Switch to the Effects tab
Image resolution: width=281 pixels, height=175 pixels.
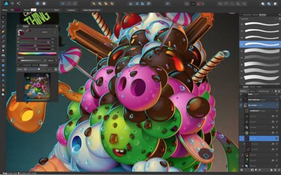click(252, 87)
